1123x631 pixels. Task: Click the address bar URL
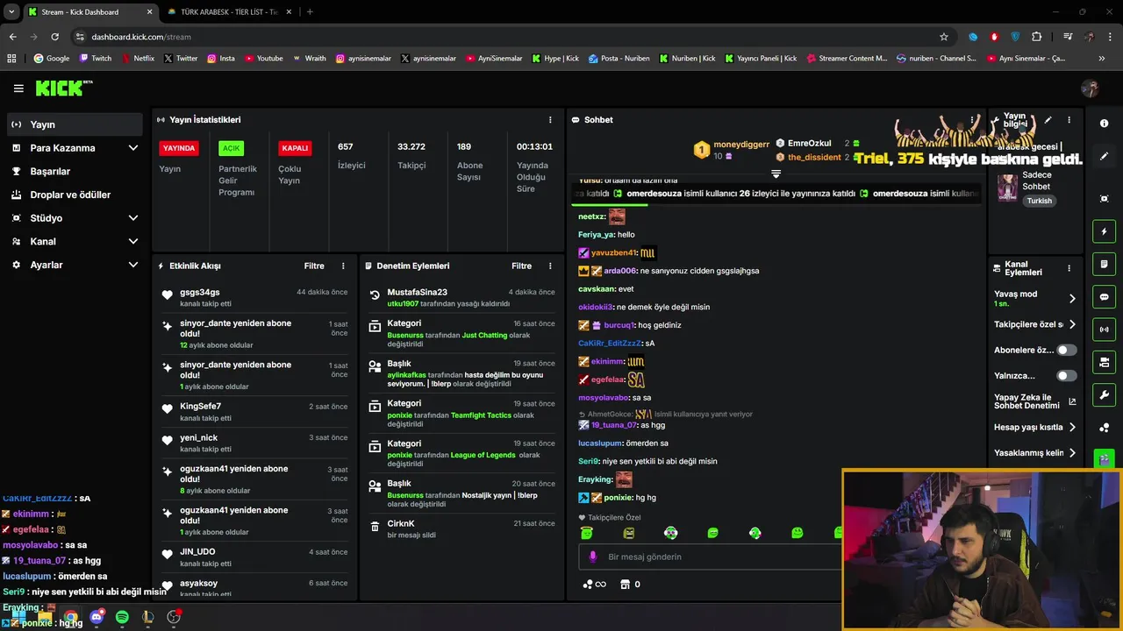click(x=141, y=37)
